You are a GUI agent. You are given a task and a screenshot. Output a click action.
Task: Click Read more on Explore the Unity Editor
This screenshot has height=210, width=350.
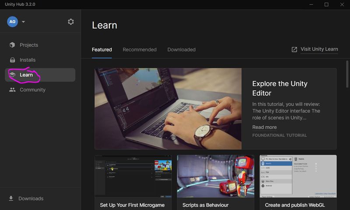[x=264, y=127]
